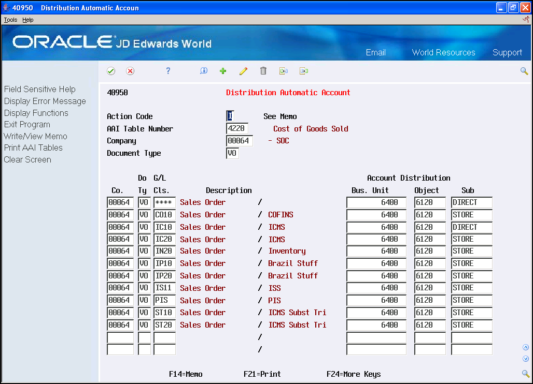
Task: Click G/L class field ST20
Action: click(x=164, y=324)
